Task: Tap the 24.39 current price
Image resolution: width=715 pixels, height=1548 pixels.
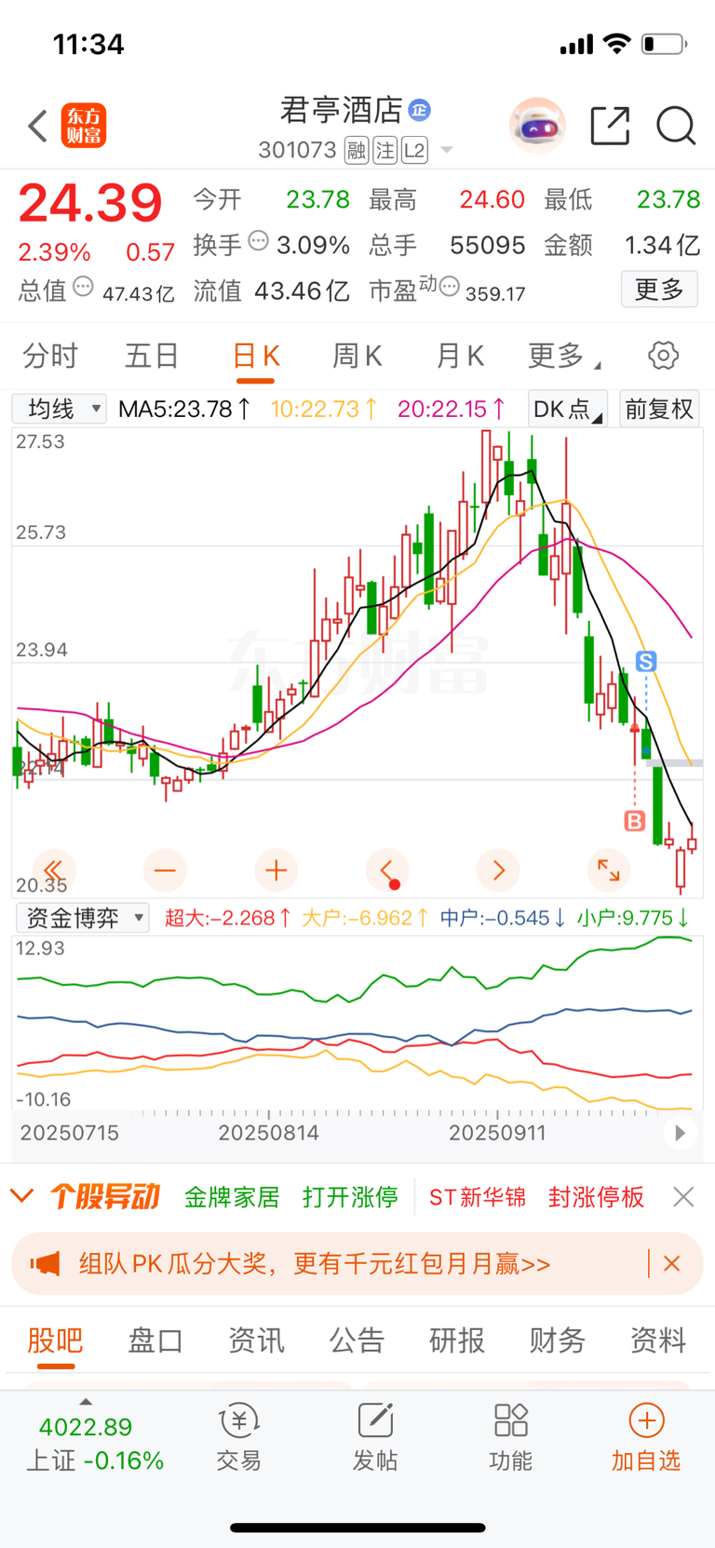Action: (x=90, y=203)
